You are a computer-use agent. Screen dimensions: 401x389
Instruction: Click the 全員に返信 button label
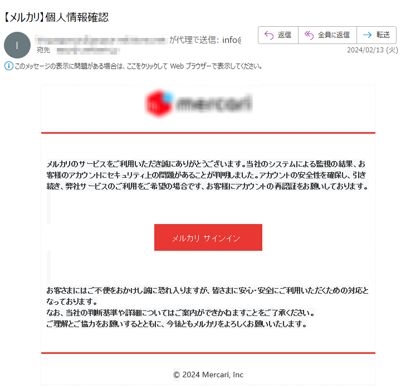click(334, 35)
